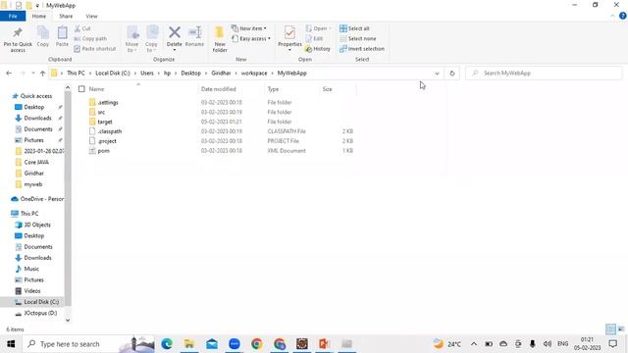Sort by the Date modified column
The height and width of the screenshot is (353, 628).
pyautogui.click(x=218, y=89)
